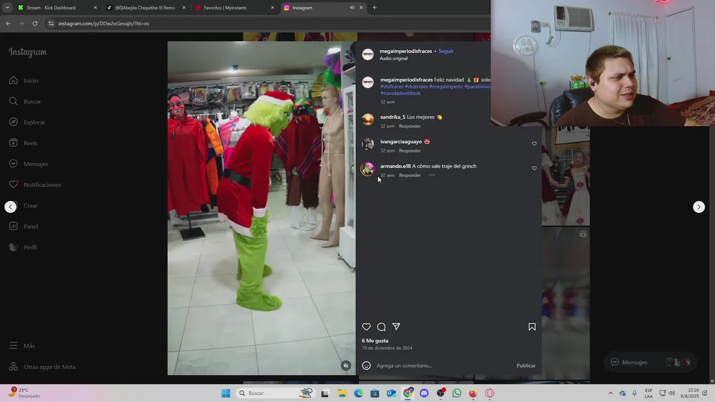The width and height of the screenshot is (715, 402).
Task: Go back in the browser
Action: tap(8, 23)
